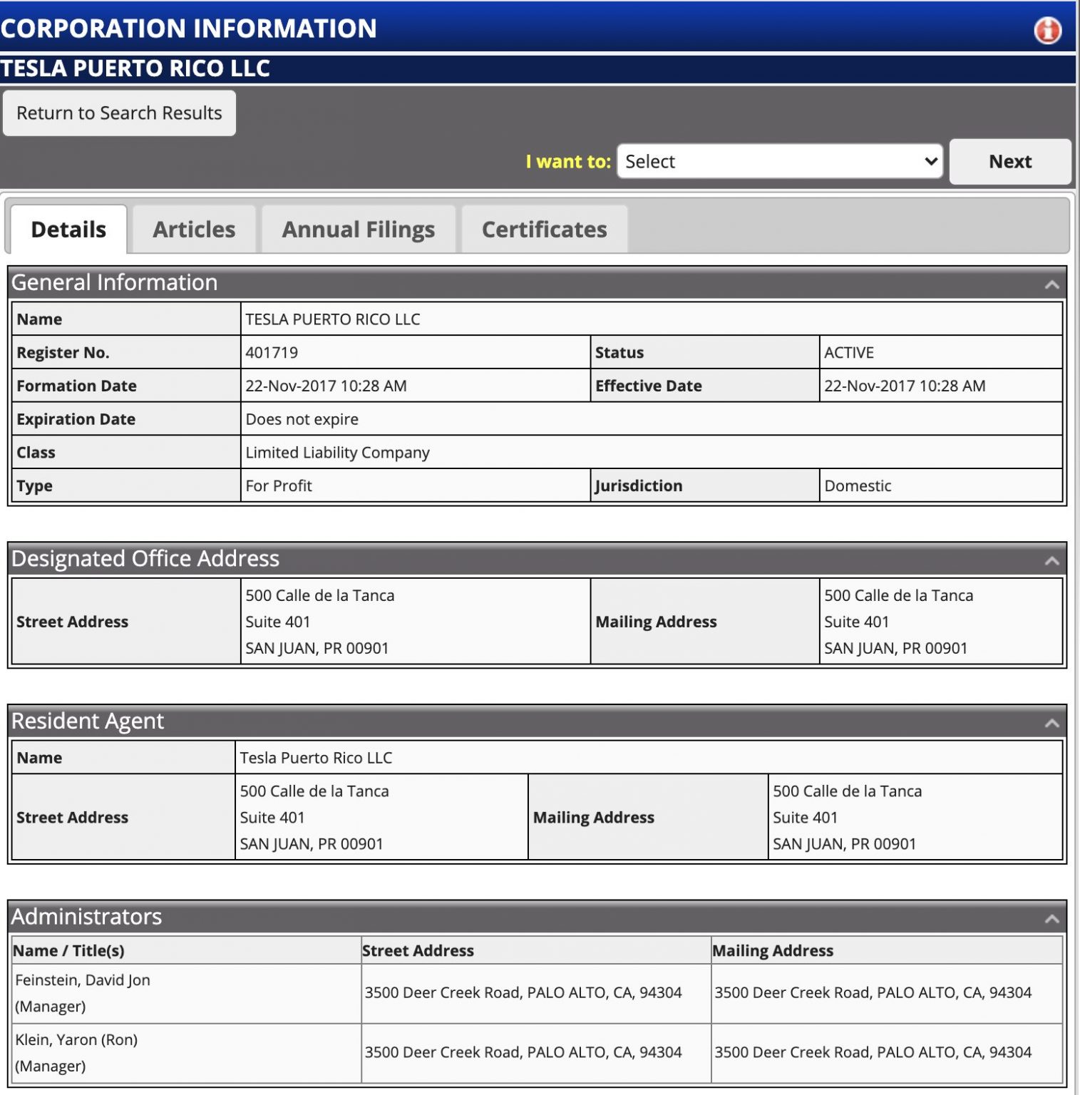Image resolution: width=1080 pixels, height=1095 pixels.
Task: Open the 'I want to' Select dropdown
Action: [780, 161]
